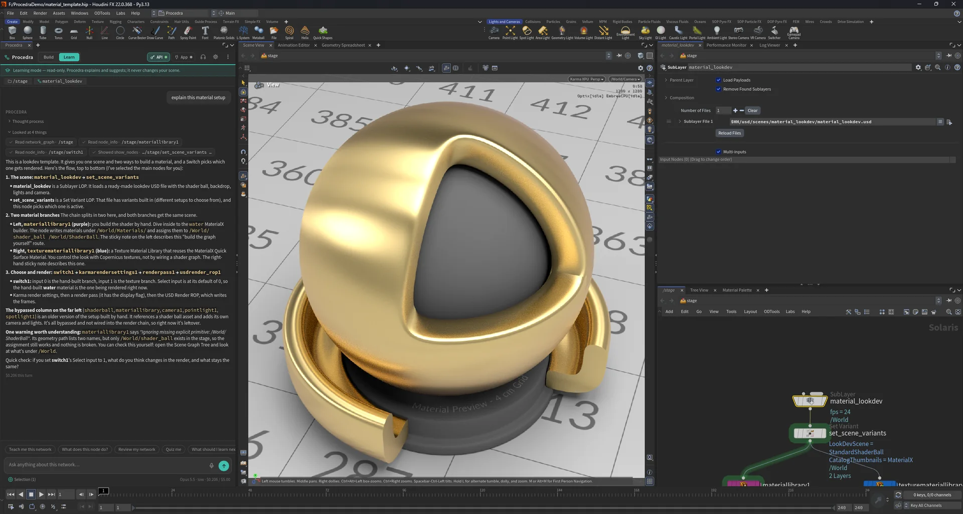
Task: Add a Gamepad Camera from the shelf
Action: point(794,33)
